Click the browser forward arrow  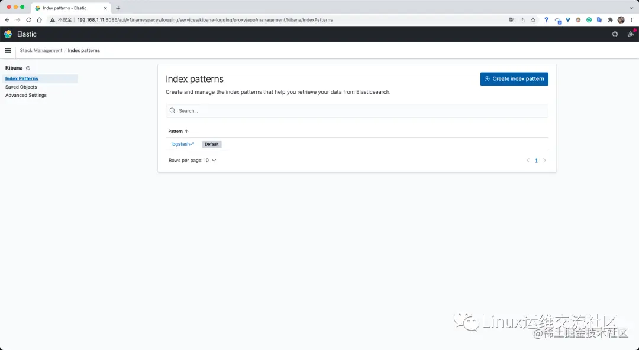[x=18, y=20]
